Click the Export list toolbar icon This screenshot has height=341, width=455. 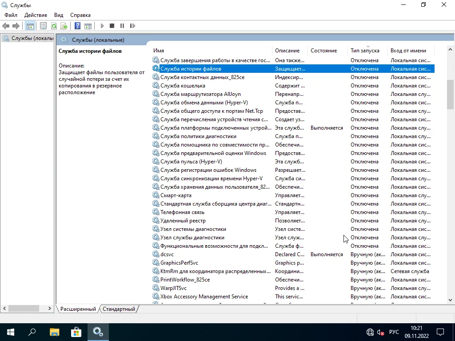click(64, 26)
